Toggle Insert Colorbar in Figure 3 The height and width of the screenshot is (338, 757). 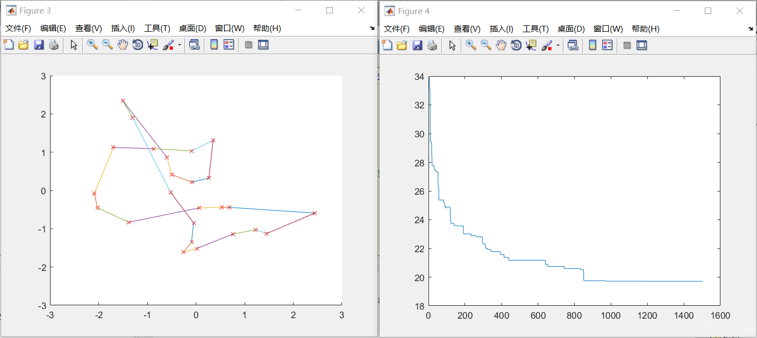[214, 45]
